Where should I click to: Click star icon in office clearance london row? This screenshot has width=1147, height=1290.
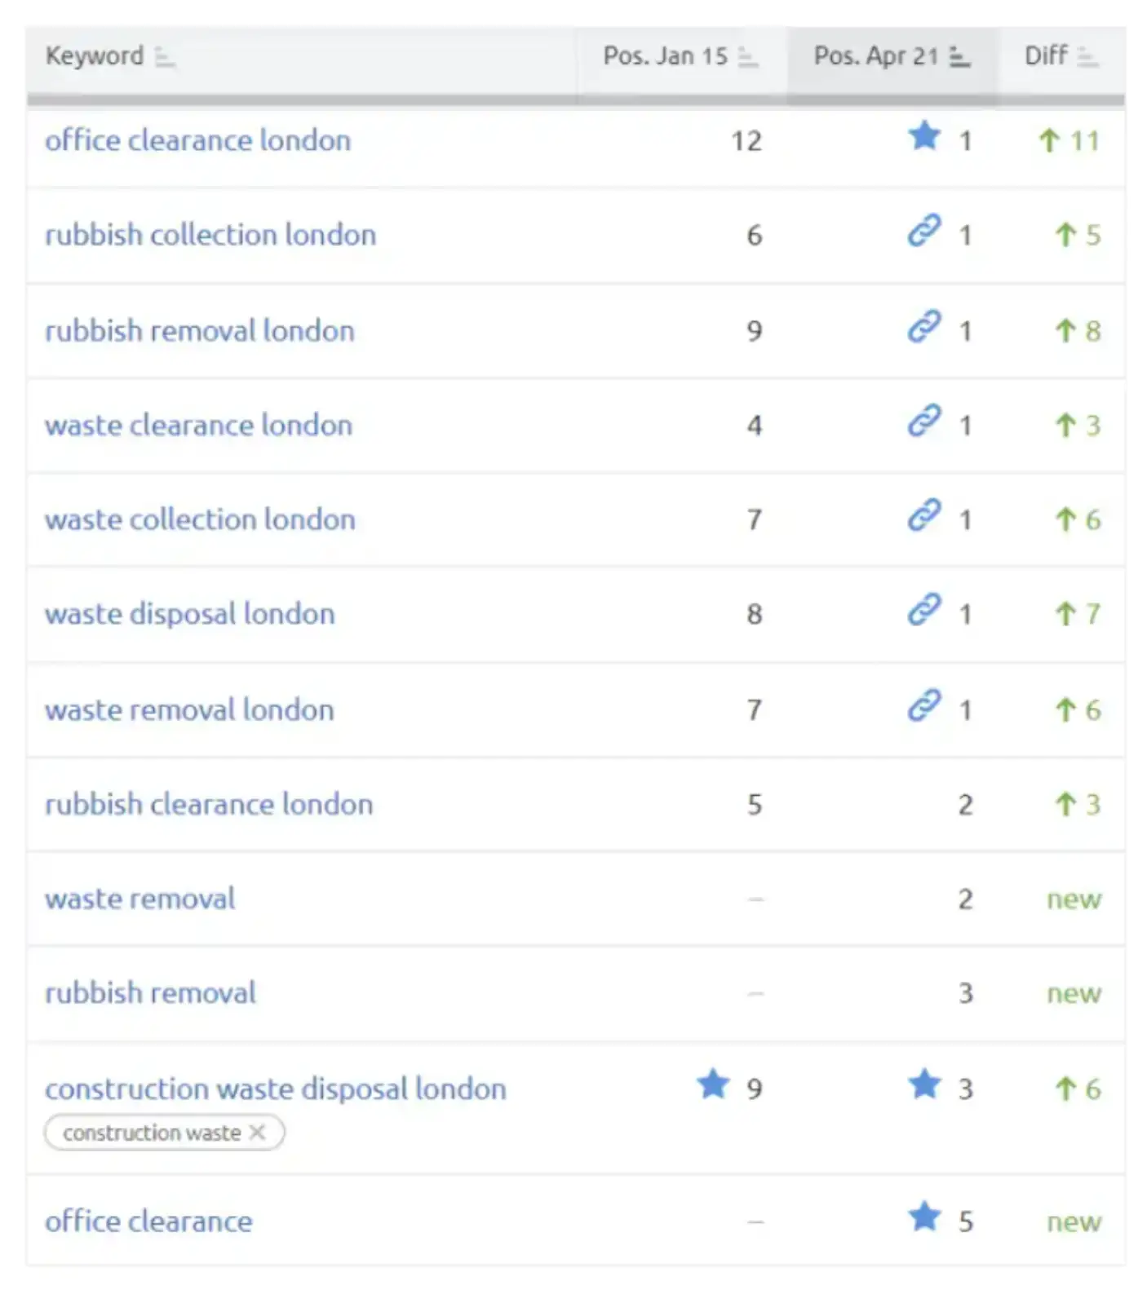(x=924, y=136)
